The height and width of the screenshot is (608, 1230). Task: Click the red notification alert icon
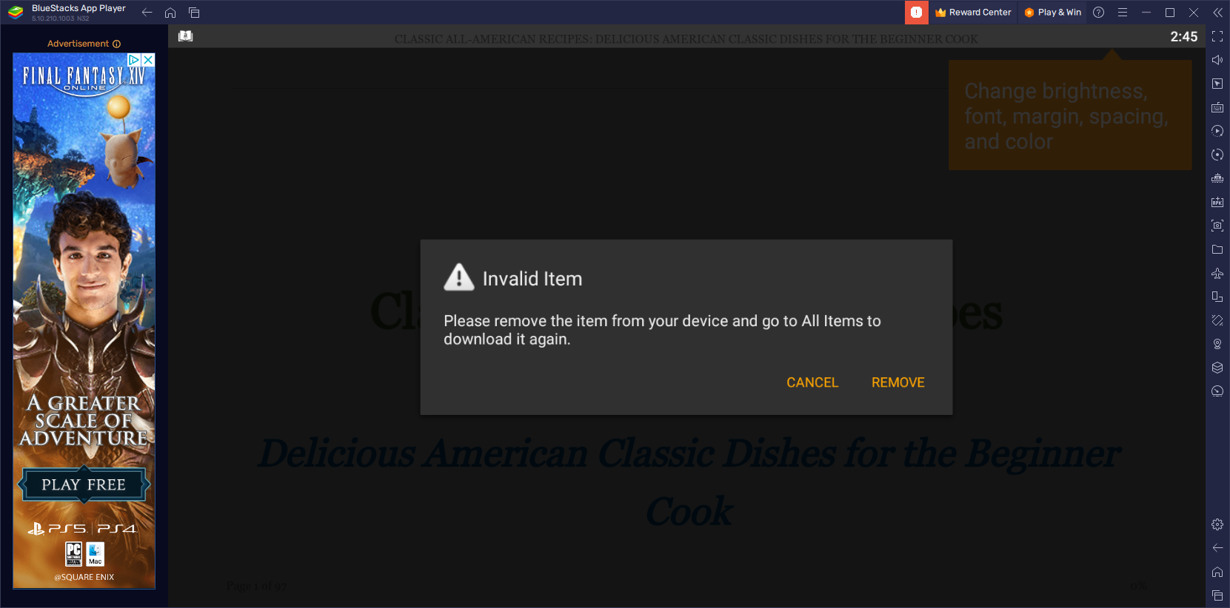point(916,13)
